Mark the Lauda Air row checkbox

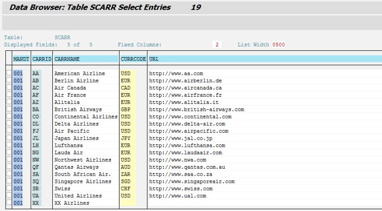[9, 152]
